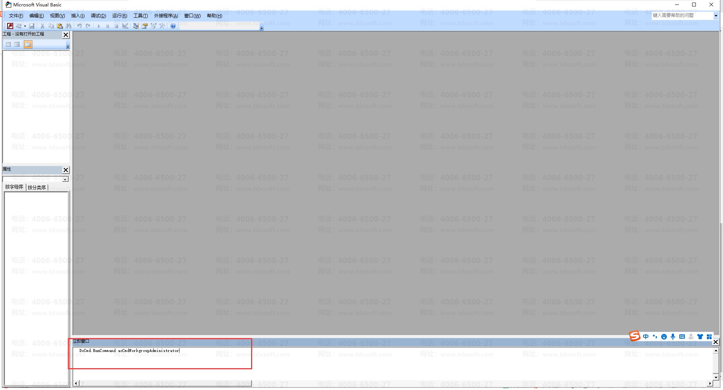The image size is (723, 390).
Task: Click the Insert Module toolbar icon
Action: tap(19, 26)
